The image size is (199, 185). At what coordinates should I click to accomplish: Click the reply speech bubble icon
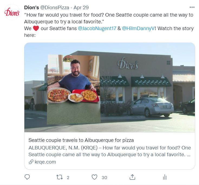[x=27, y=177]
